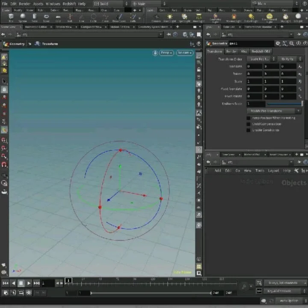The height and width of the screenshot is (308, 308).
Task: Open the File menu
Action: (x=5, y=4)
